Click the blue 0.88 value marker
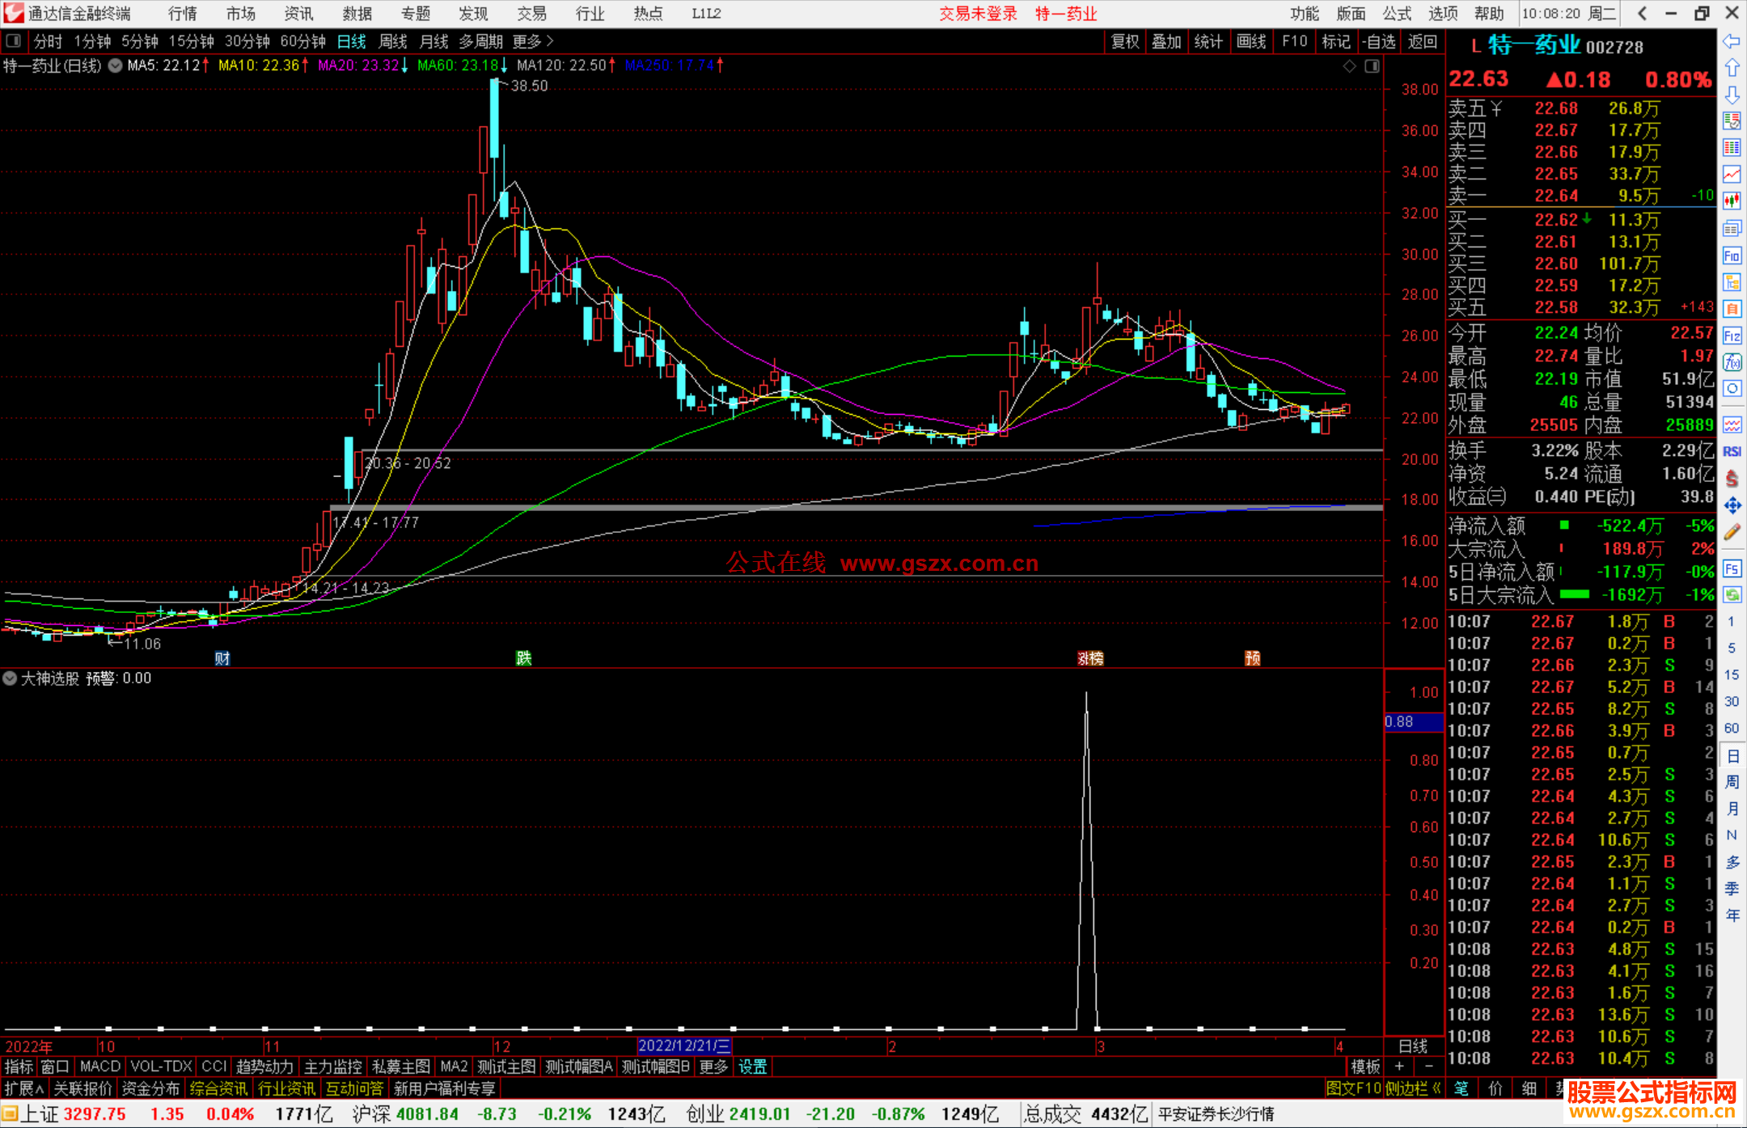Screen dimensions: 1747x1128 pyautogui.click(x=1412, y=721)
